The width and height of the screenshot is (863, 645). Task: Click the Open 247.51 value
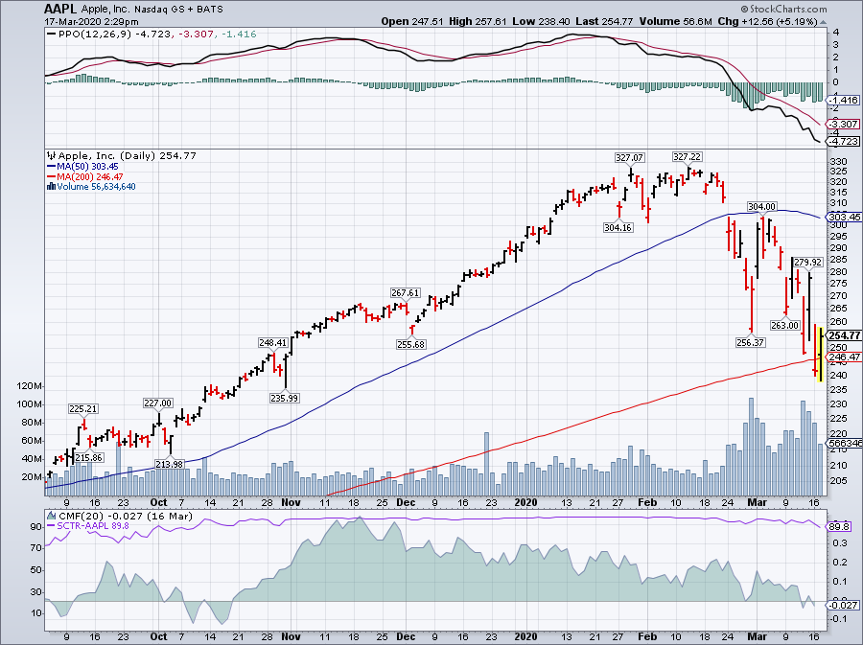tap(412, 22)
